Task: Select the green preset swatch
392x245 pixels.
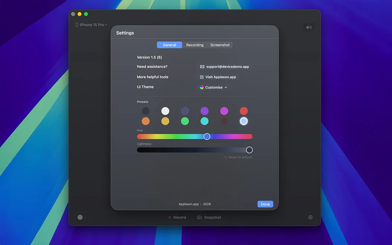Action: click(x=185, y=121)
